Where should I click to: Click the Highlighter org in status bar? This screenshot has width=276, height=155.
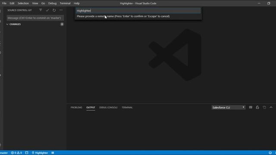pos(40,153)
